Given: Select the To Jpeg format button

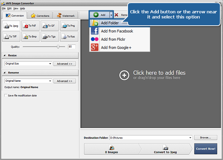Looking at the screenshot, I should click(11, 26).
